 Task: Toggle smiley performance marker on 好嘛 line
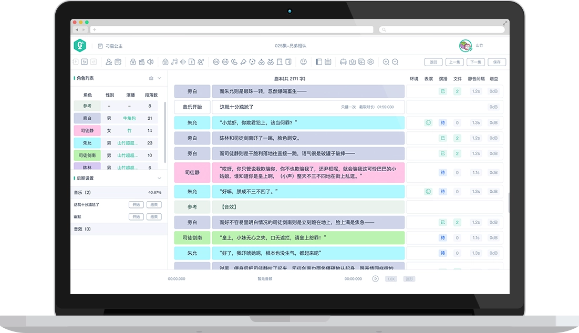(x=428, y=192)
